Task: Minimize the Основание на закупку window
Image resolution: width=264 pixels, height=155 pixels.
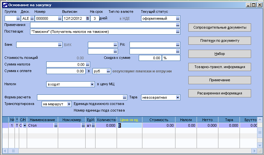Action: (x=248, y=5)
